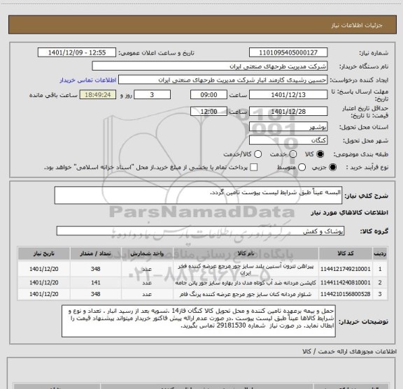The height and width of the screenshot is (389, 403).
Task: Click need date 1401/12/20 in row 1
Action: (43, 269)
